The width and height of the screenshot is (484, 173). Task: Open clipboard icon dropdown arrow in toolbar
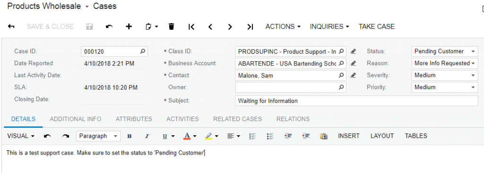[x=156, y=27]
